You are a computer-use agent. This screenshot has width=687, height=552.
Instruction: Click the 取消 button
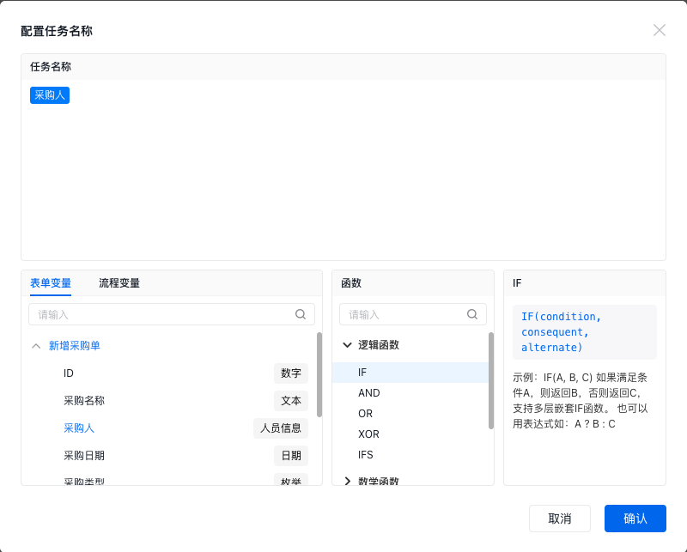pos(560,519)
